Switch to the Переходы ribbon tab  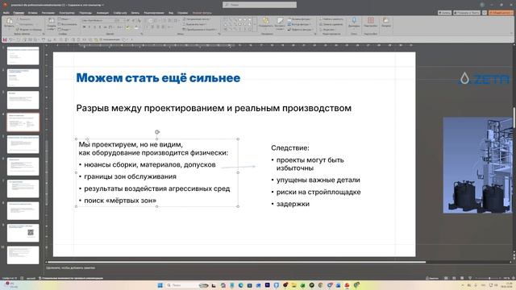click(85, 13)
